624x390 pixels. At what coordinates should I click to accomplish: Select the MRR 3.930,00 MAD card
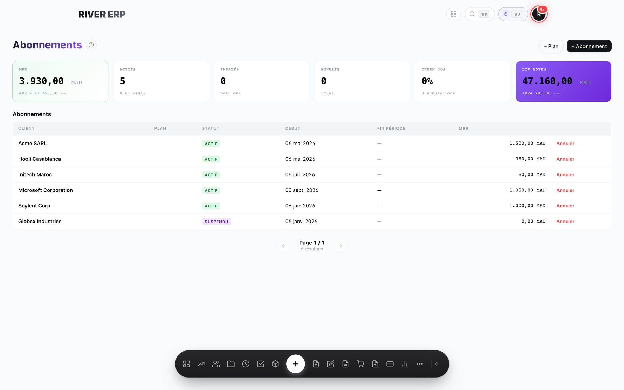tap(60, 81)
